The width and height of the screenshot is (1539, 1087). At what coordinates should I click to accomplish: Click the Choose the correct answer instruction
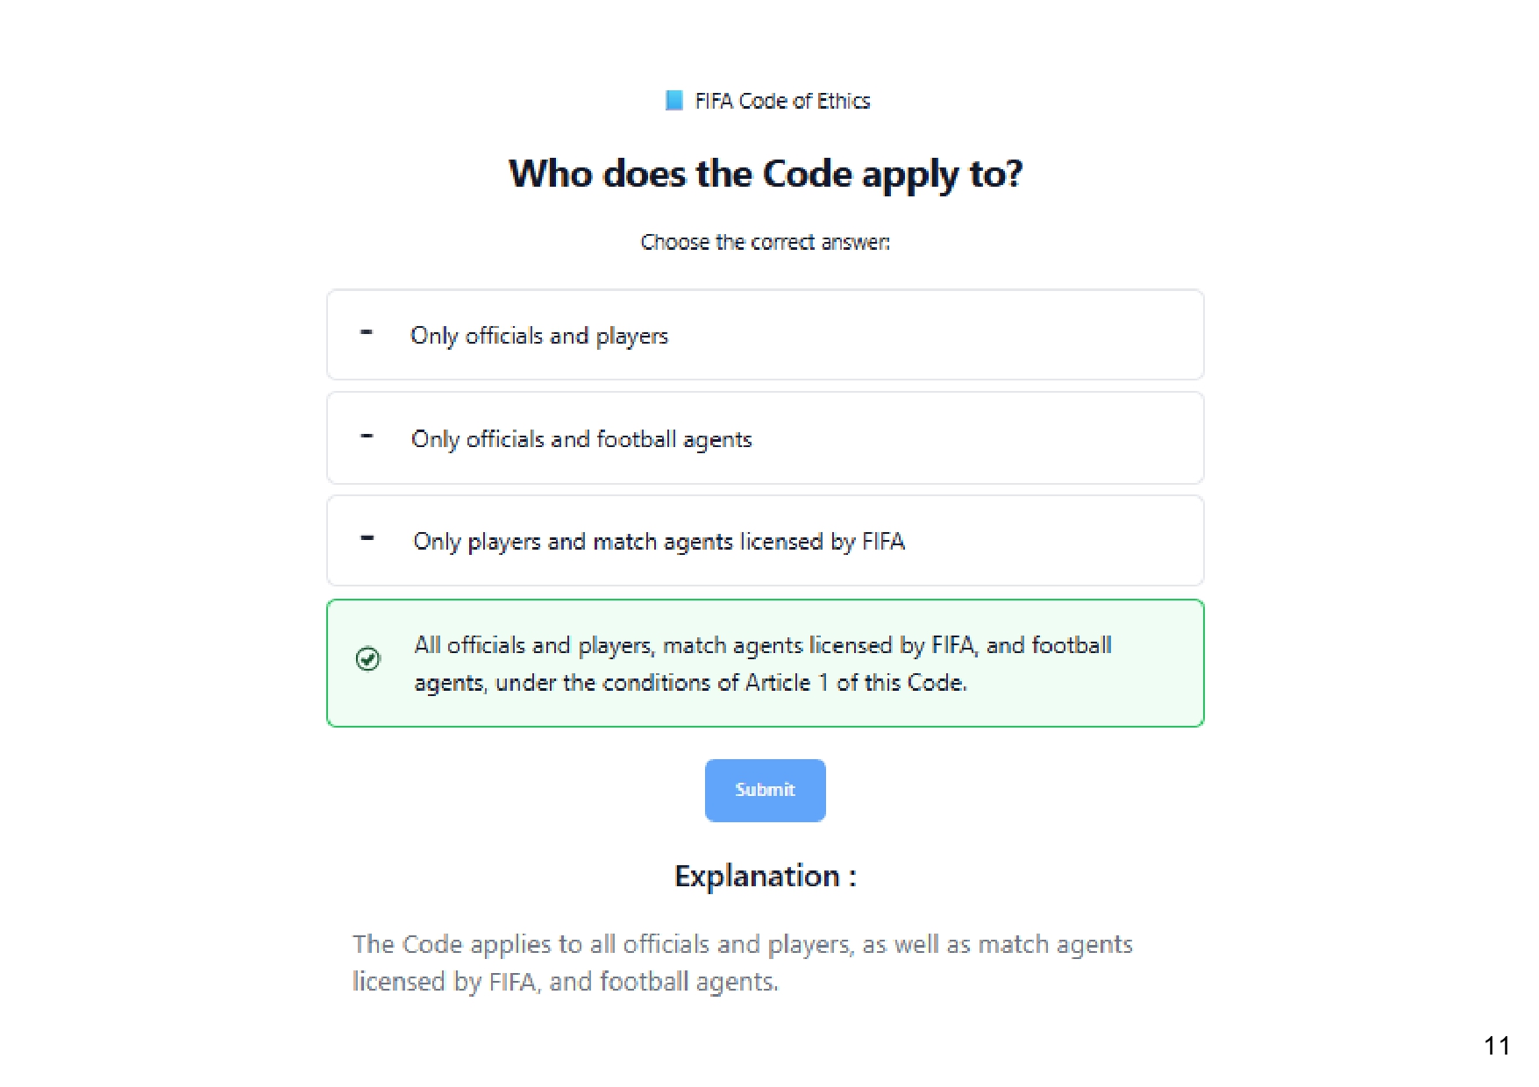(766, 242)
